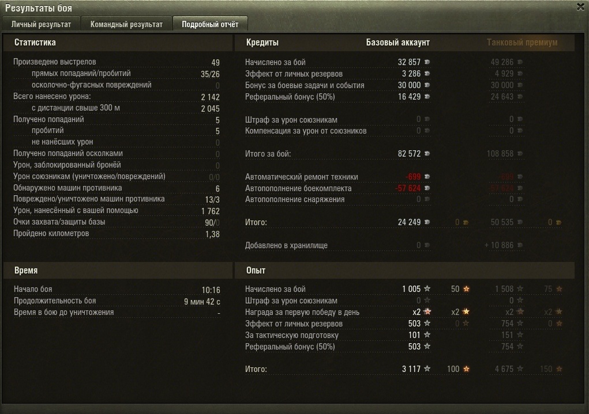Screen dimensions: 589x414
Task: Click the Бонус за боевые задачи и события label
Action: coord(305,85)
